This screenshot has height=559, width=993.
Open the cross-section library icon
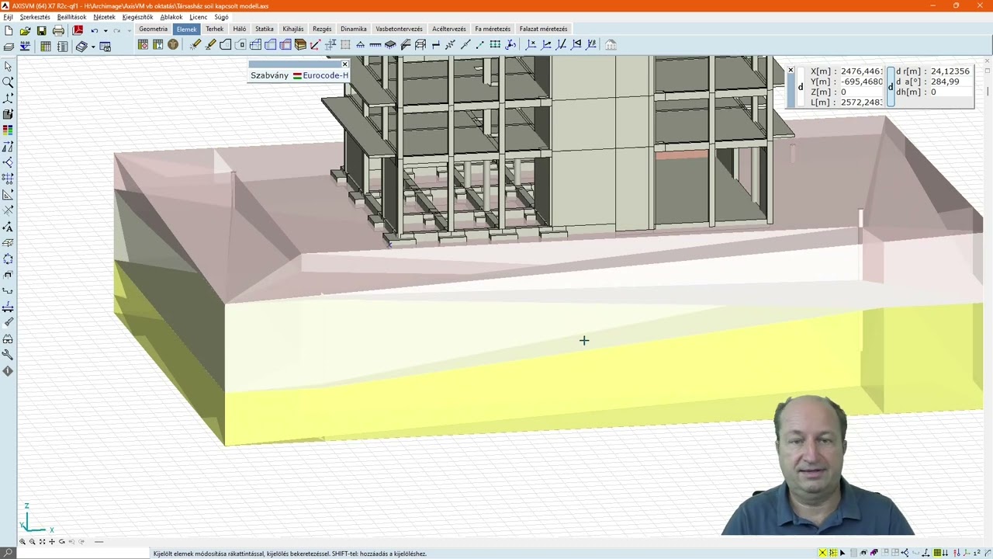click(158, 45)
